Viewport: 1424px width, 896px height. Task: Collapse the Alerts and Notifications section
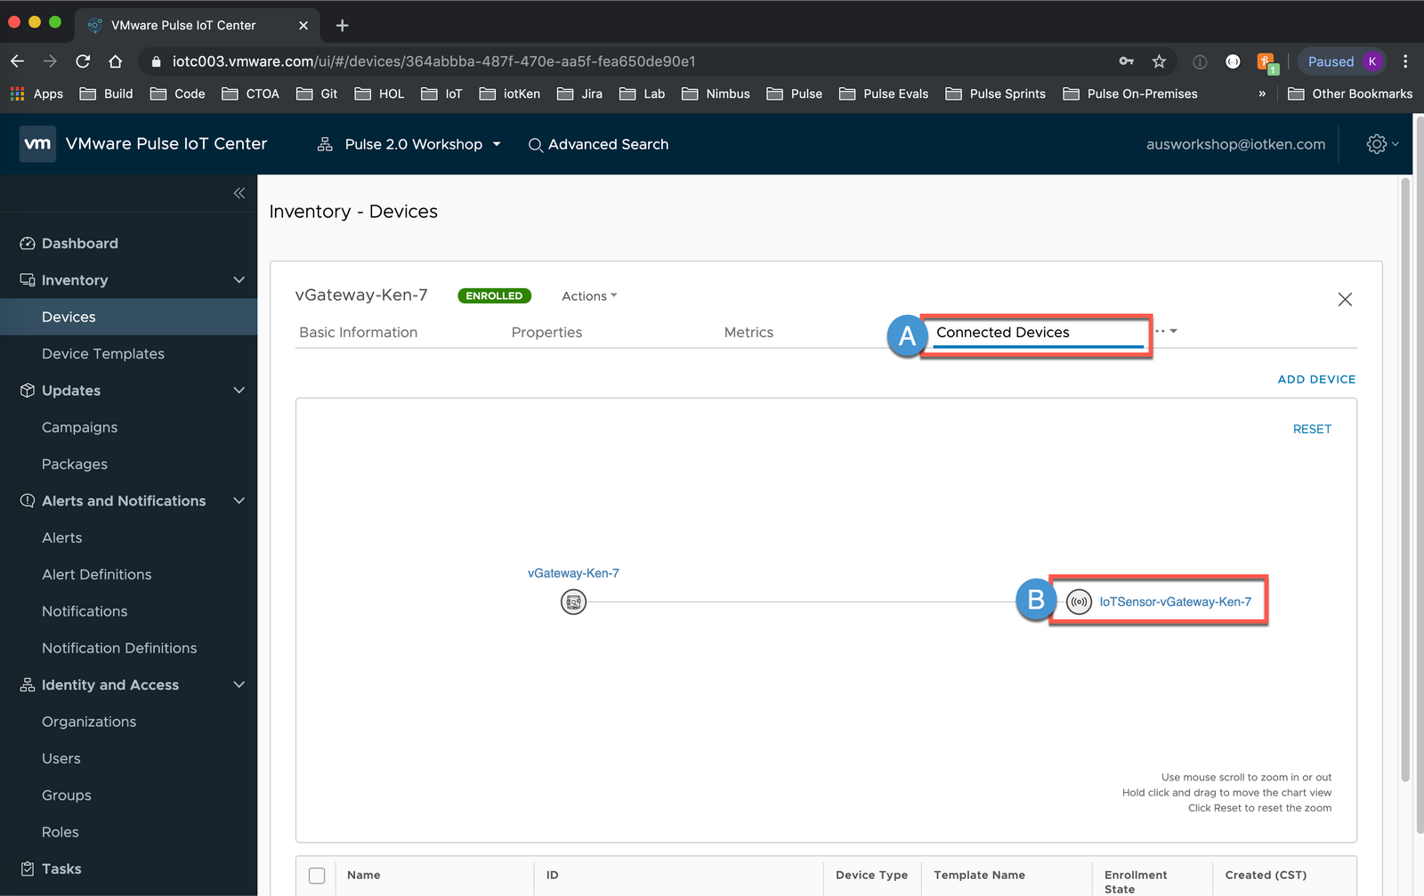click(239, 501)
